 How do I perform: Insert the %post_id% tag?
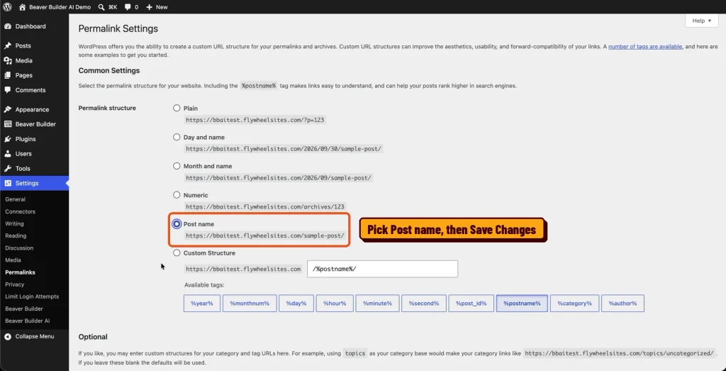[x=471, y=304]
